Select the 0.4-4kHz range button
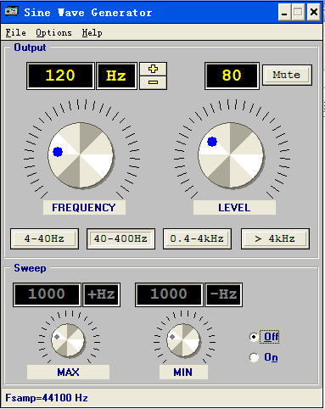Screen dimensions: 325x409 197,238
